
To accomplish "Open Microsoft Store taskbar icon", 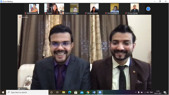I will coord(76,92).
